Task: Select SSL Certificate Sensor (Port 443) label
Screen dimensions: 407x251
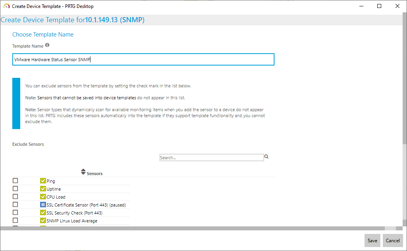Action: 86,205
